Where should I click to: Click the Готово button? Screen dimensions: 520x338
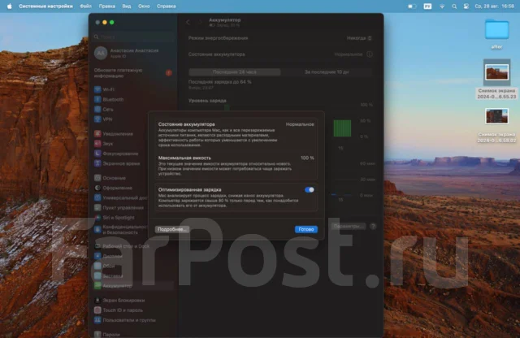(306, 229)
